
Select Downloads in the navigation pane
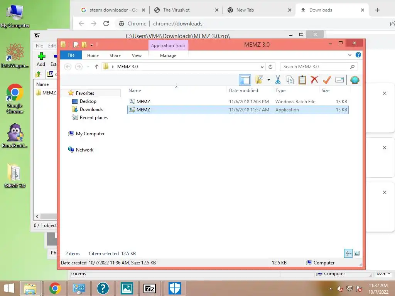(x=91, y=109)
